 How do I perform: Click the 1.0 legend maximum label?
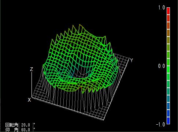click(162, 8)
